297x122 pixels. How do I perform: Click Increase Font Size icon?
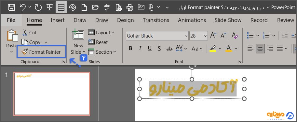click(213, 36)
